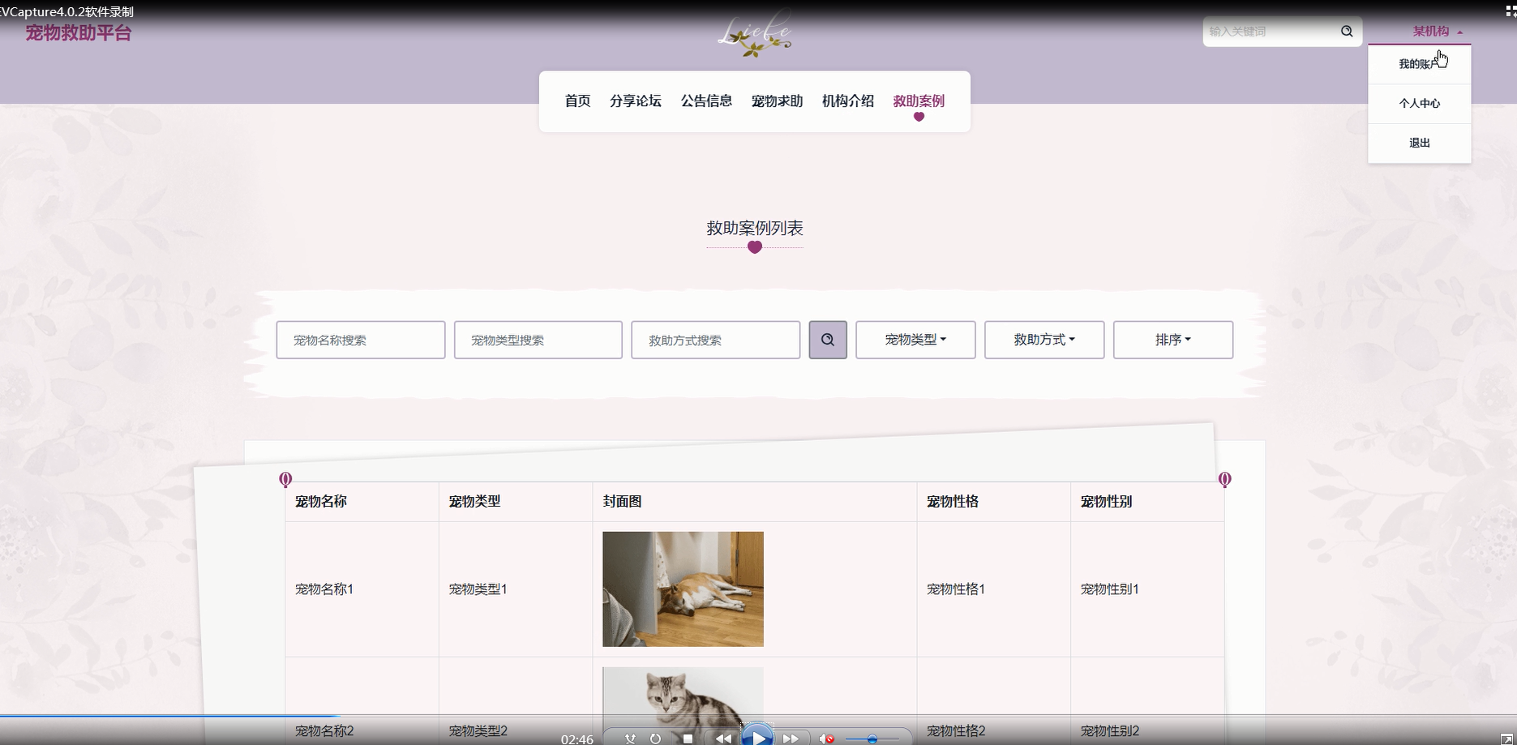1517x745 pixels.
Task: Click the Liebe logo at top center
Action: point(755,35)
